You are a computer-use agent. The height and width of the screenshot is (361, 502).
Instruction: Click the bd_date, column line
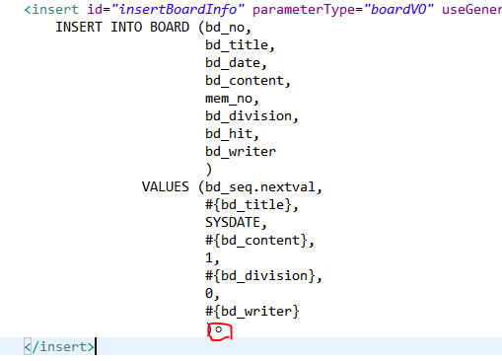[x=236, y=63]
